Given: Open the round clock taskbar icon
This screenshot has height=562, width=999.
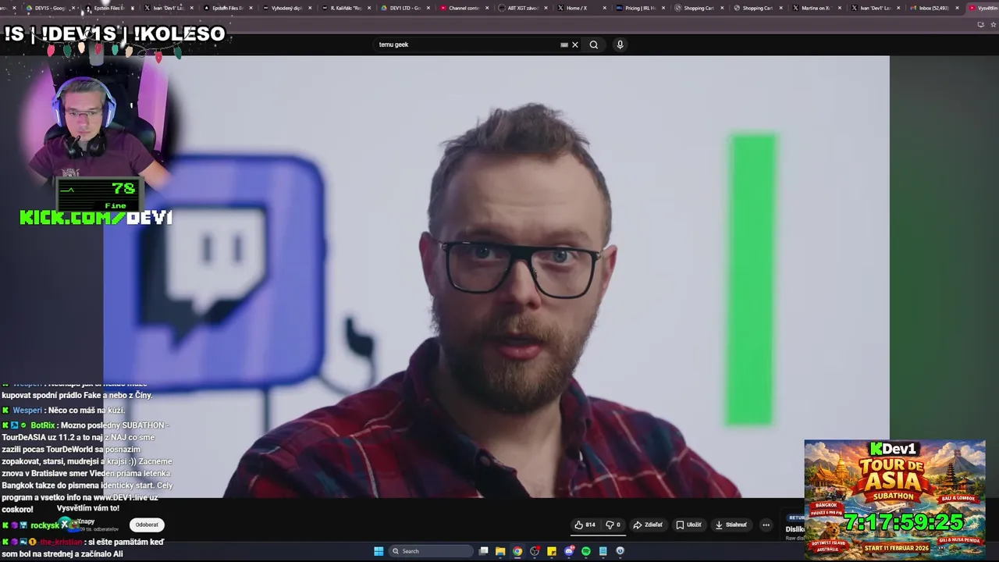Looking at the screenshot, I should [x=620, y=551].
